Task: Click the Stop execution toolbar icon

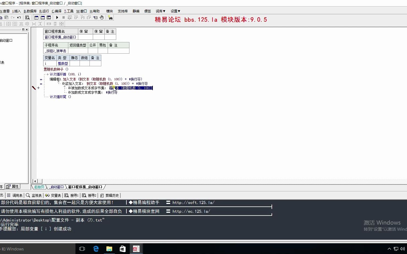Action: click(x=63, y=17)
